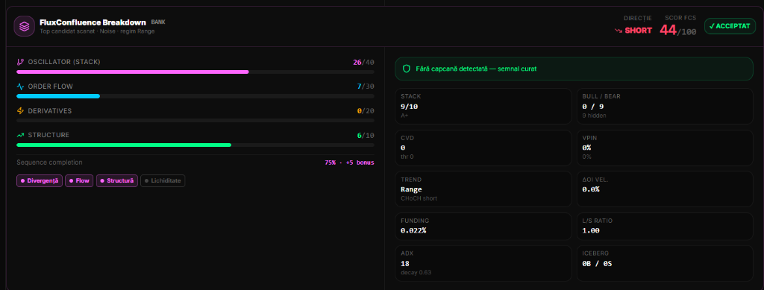Click the ACCEPTAT status button

[730, 27]
